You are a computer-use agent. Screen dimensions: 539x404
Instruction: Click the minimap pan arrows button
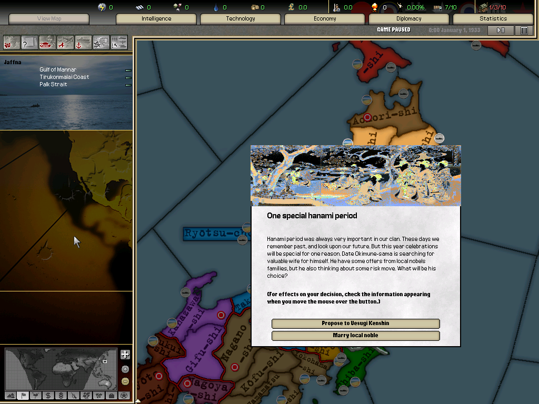point(125,354)
